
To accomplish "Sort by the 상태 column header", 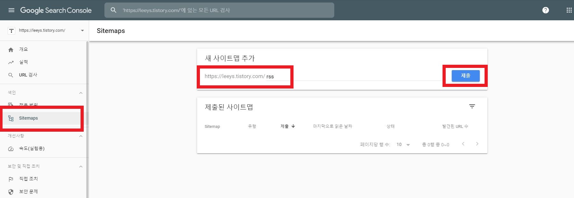I will pyautogui.click(x=391, y=126).
